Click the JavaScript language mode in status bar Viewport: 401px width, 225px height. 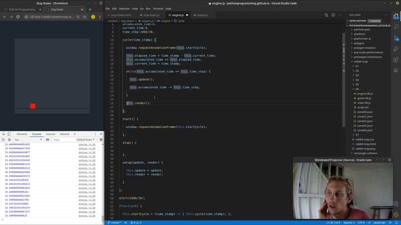coord(379,222)
